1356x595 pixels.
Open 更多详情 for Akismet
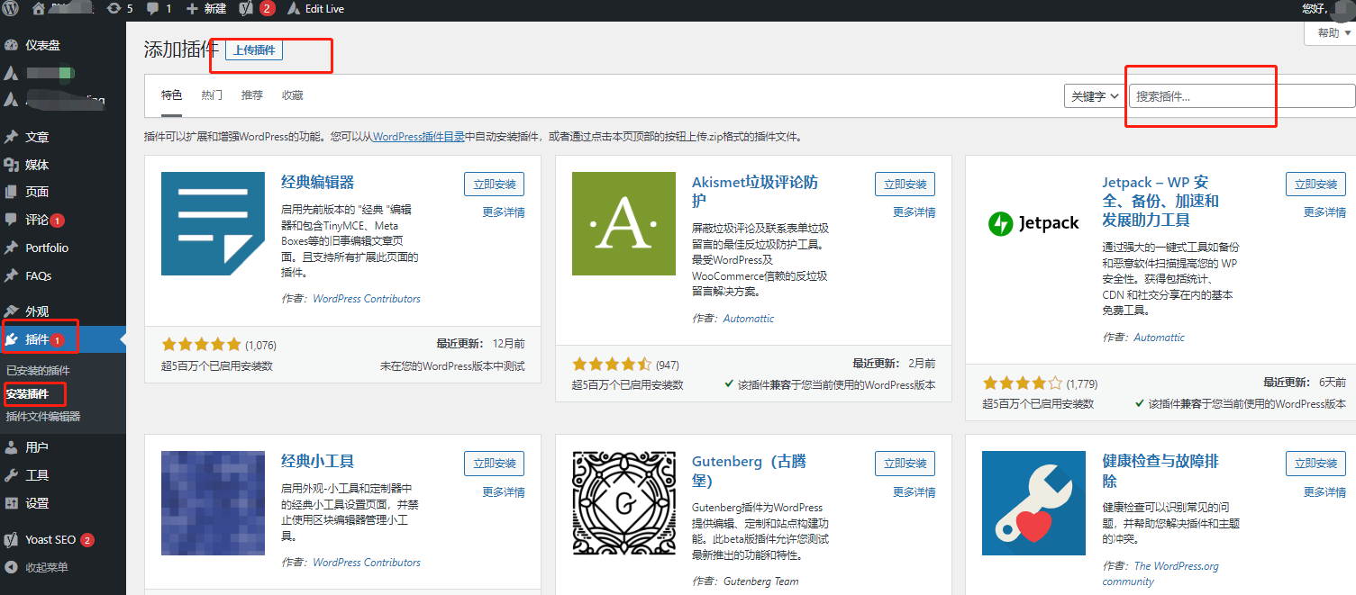915,212
